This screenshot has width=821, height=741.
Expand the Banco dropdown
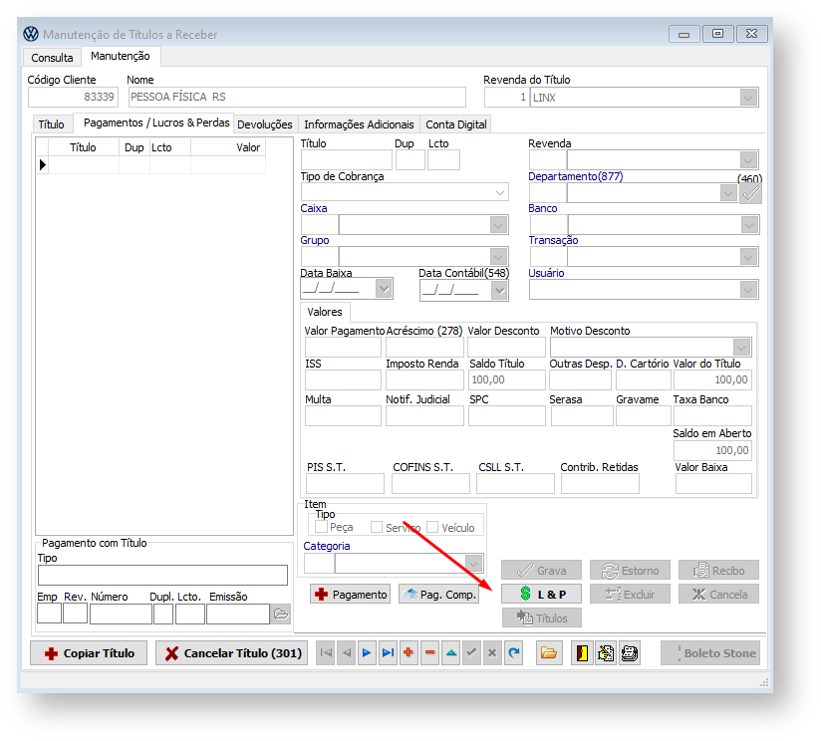coord(749,225)
